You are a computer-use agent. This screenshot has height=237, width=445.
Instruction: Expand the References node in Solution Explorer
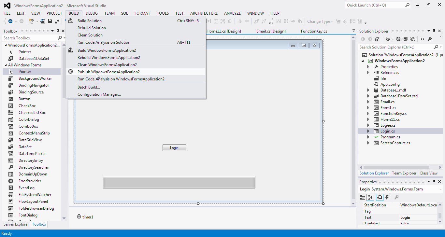pyautogui.click(x=368, y=72)
